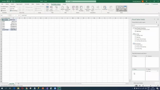The image size is (160, 90).
Task: Open Visual Studio from taskbar
Action: pos(47,88)
